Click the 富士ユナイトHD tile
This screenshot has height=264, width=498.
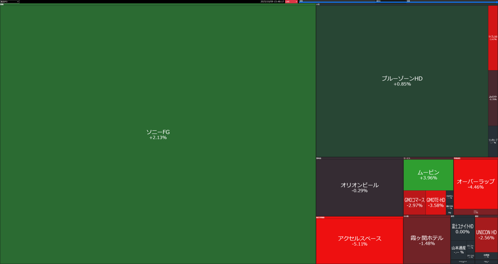[x=462, y=229]
